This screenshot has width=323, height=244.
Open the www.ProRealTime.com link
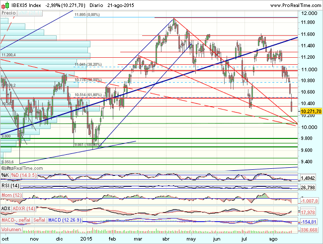(x=296, y=5)
